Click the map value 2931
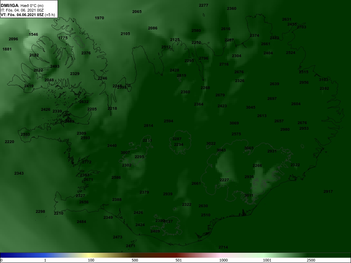Viewport: 351px width, 263px height. 272,151
